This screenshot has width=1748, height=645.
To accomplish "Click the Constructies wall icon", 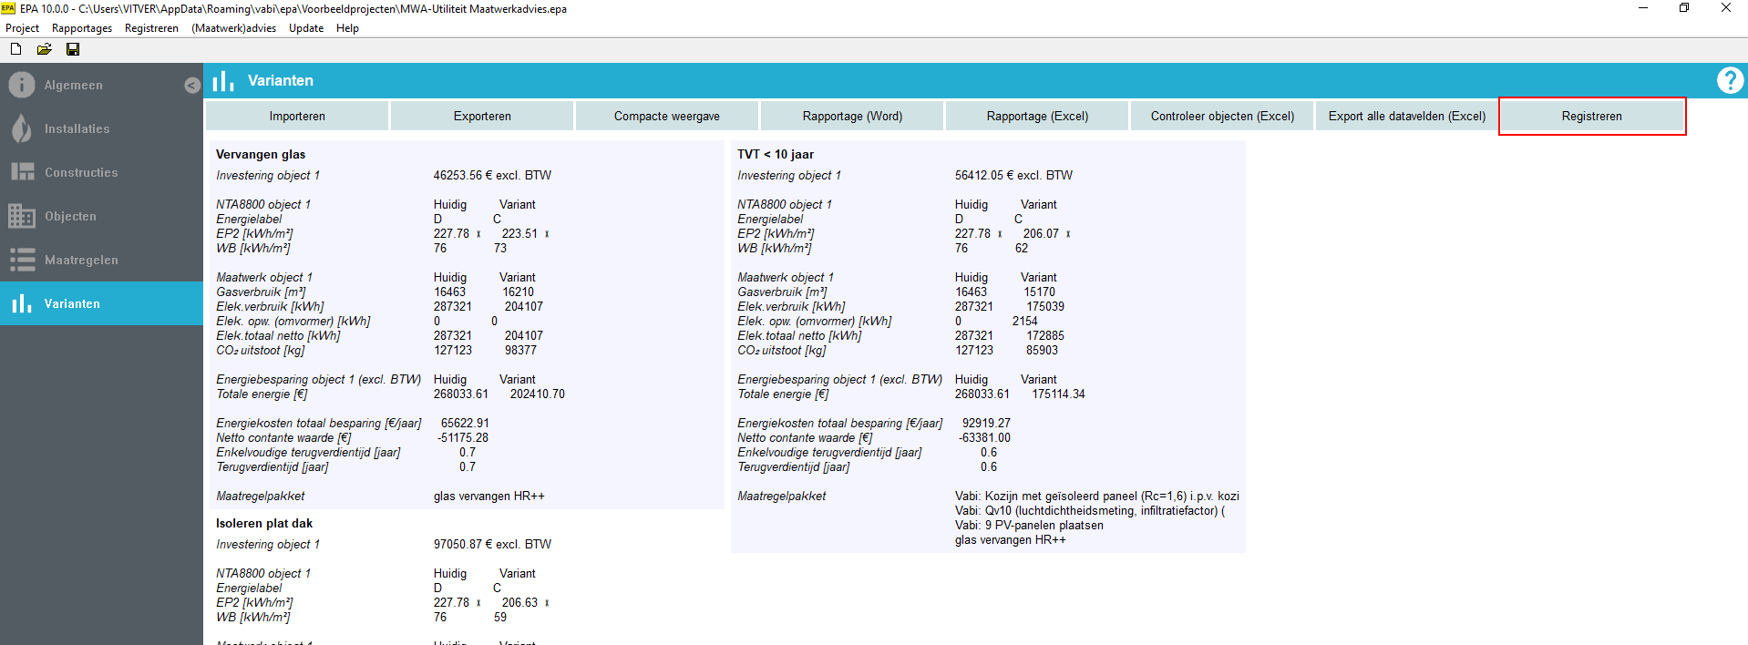I will (x=22, y=172).
